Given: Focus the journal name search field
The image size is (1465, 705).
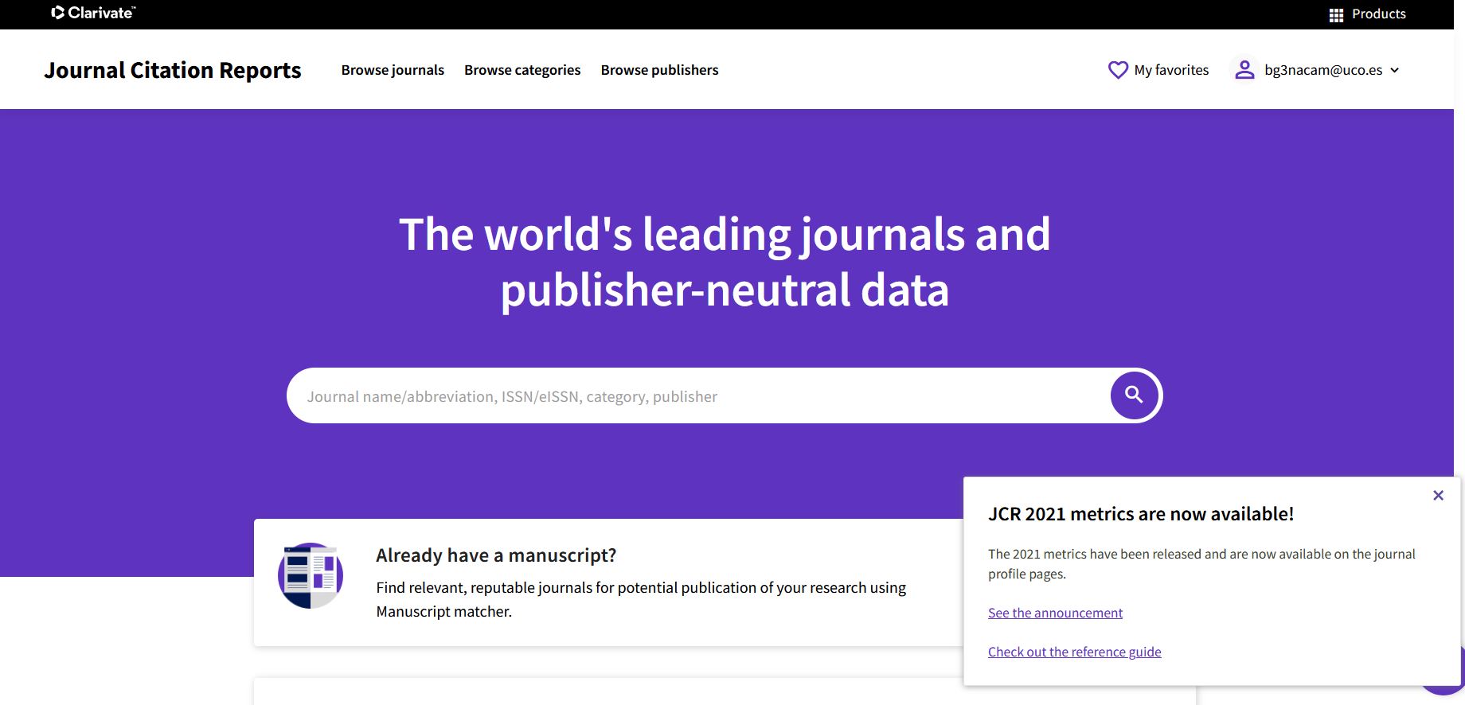Looking at the screenshot, I should pos(698,395).
